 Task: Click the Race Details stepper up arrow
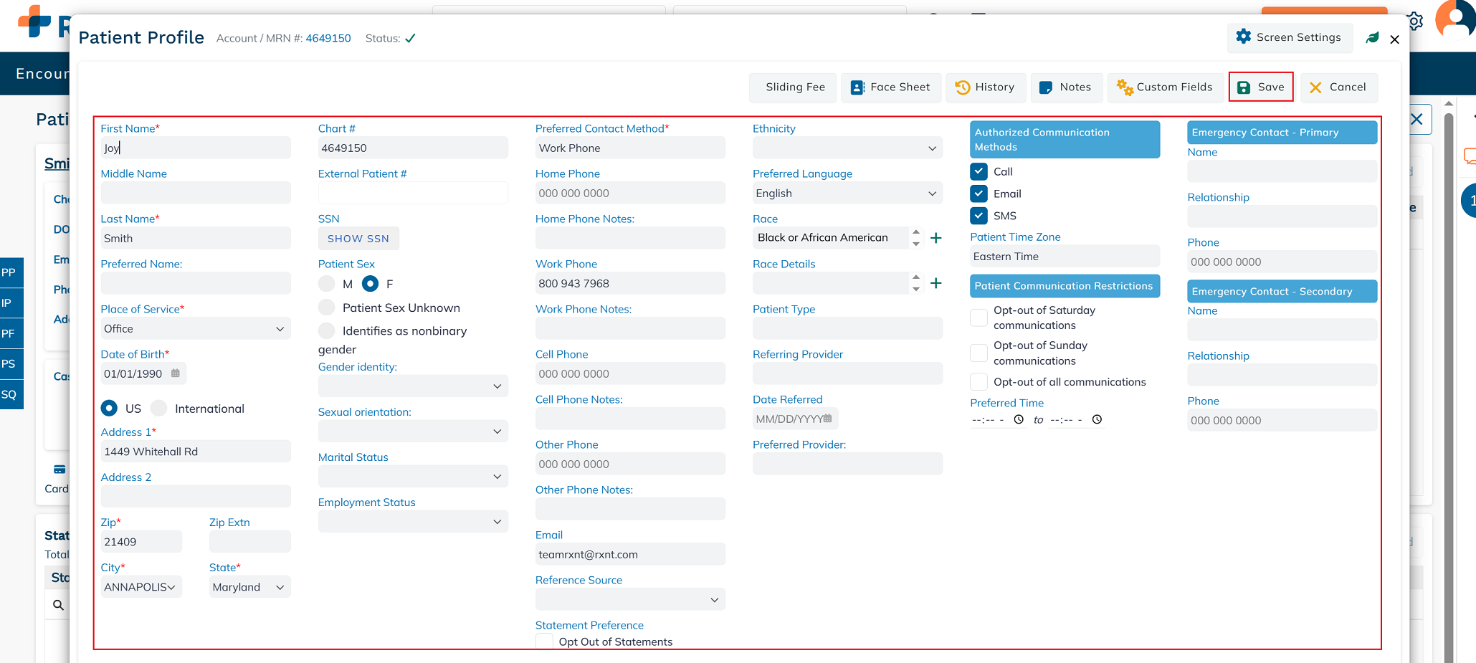pos(915,277)
